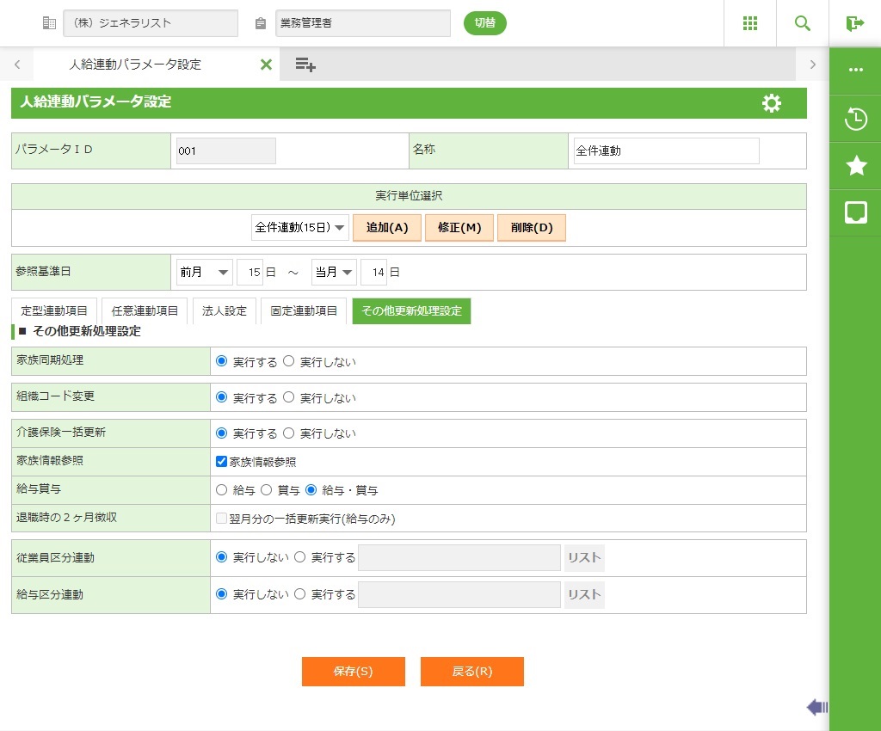Close the 人給連動パラメータ設定 tab

[x=266, y=64]
